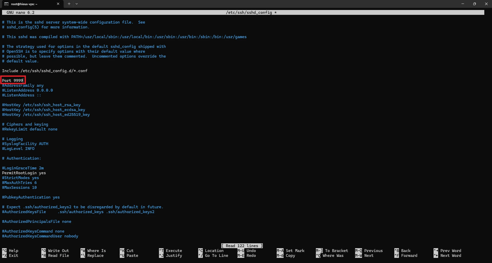The height and width of the screenshot is (263, 492).
Task: Click the #ListenAddress 0.0.0.0 line
Action: coord(27,90)
